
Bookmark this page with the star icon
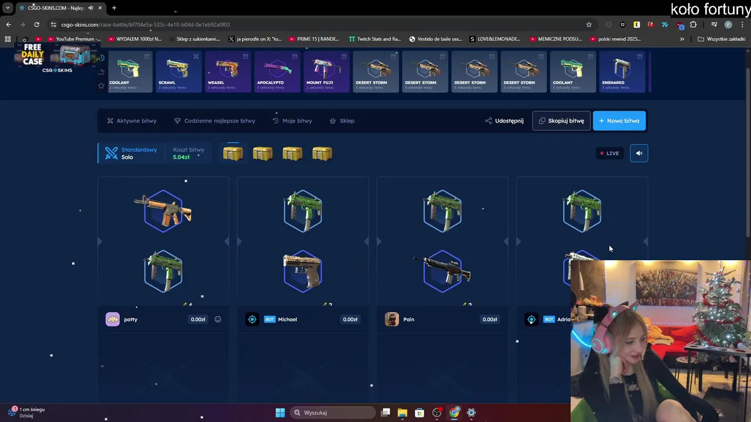(x=589, y=25)
